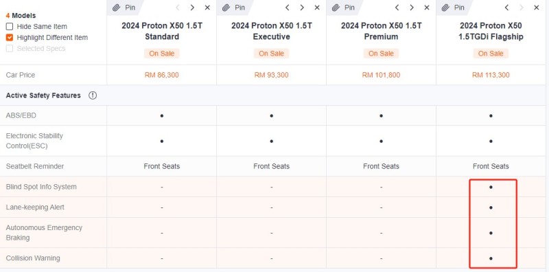Select the Blind Spot Info System row label
The image size is (549, 272).
coord(41,187)
